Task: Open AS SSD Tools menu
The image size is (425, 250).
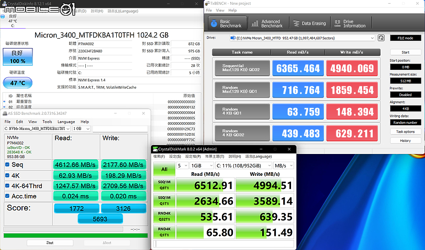Action: tap(47, 122)
